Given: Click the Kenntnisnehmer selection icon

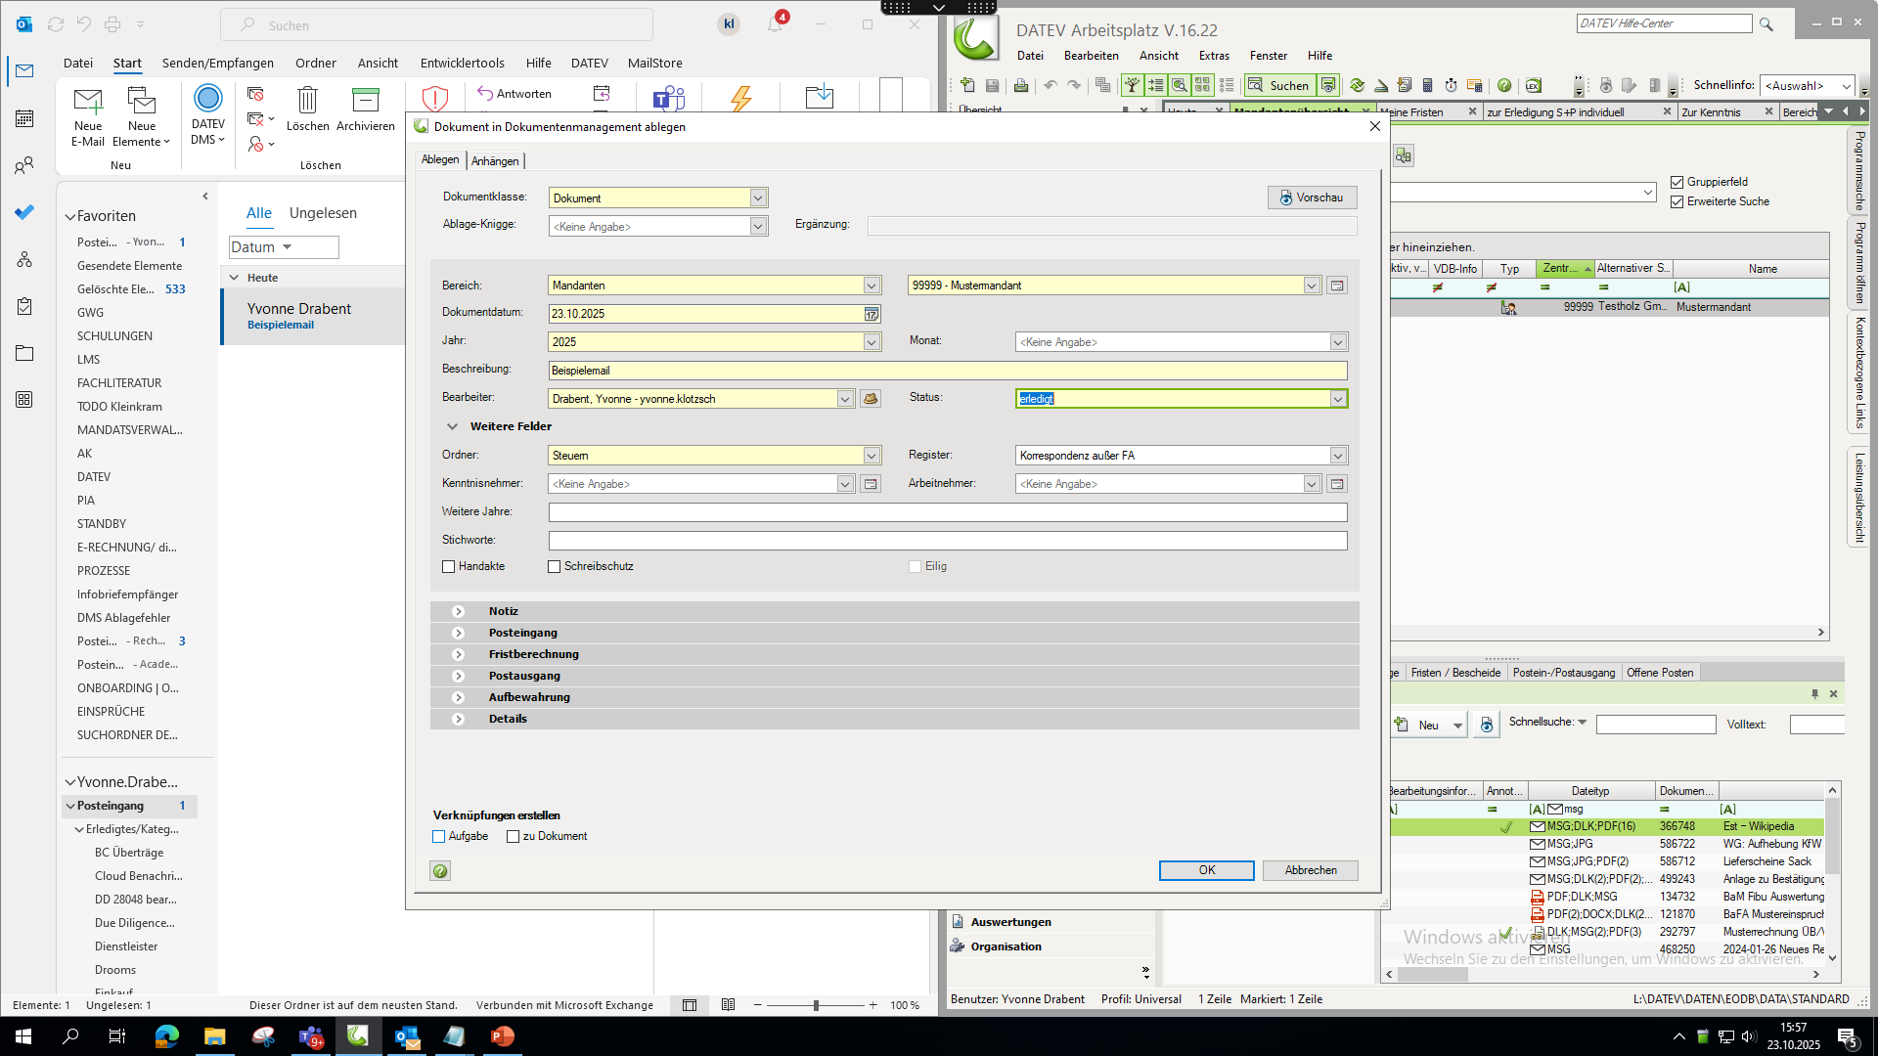Looking at the screenshot, I should (870, 484).
